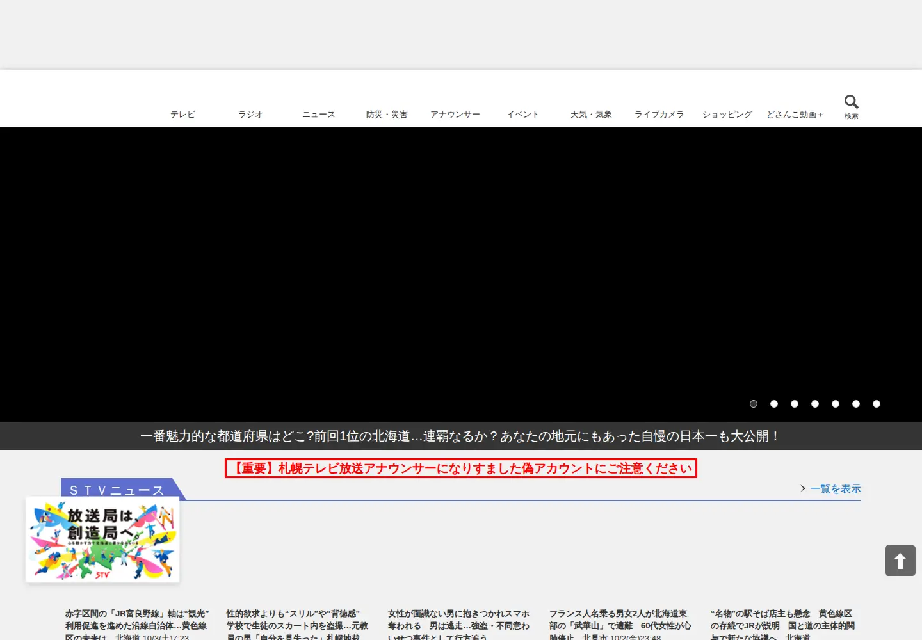Select the second carousel slide dot
Viewport: 922px width, 640px height.
coord(774,404)
